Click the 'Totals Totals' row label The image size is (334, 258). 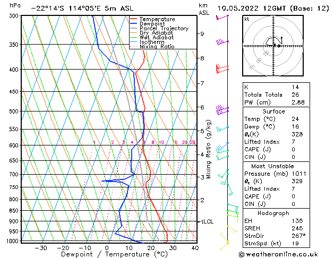[x=263, y=94]
